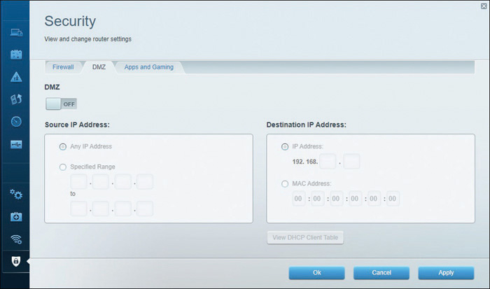Toggle the DMZ switch on
Screen dimensions: 490x289
click(61, 104)
